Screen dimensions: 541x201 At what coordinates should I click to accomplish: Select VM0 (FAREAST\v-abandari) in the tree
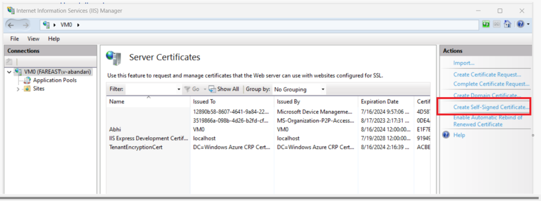(x=57, y=72)
